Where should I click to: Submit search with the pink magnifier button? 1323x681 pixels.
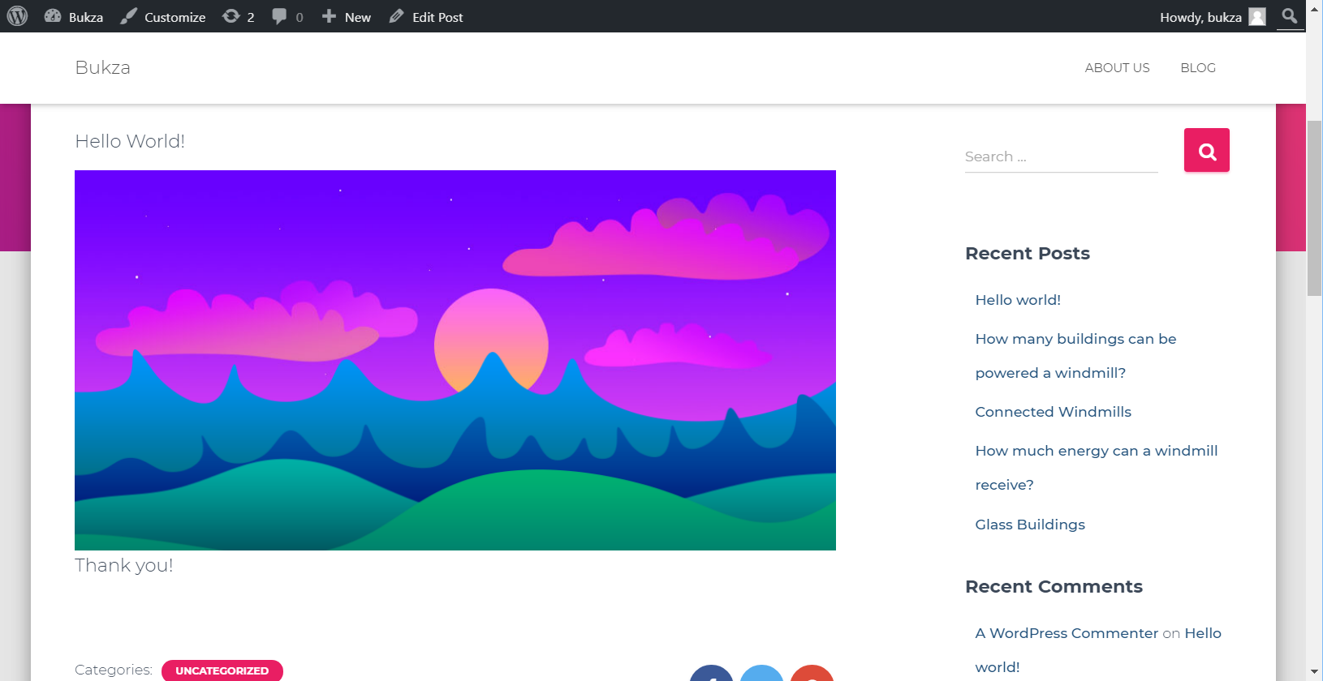(1207, 150)
